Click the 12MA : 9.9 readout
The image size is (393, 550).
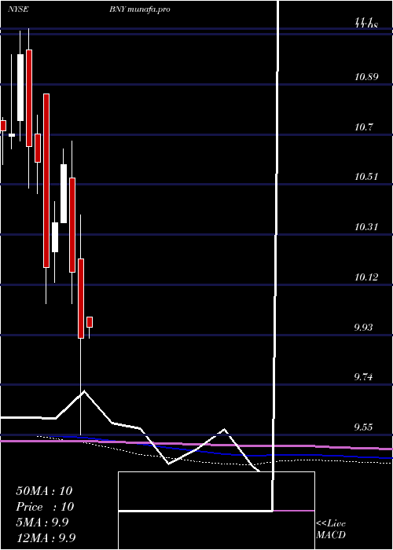tap(46, 537)
